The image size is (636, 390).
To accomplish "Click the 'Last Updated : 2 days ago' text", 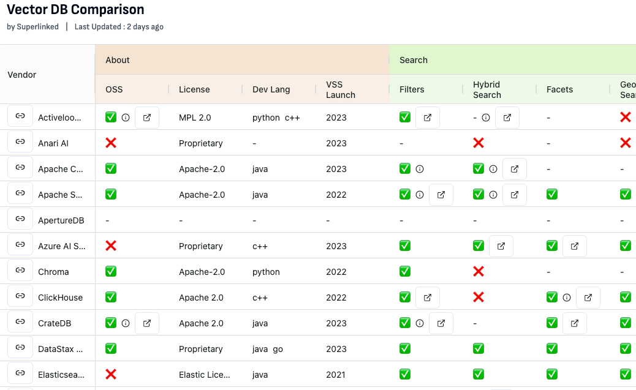I will tap(119, 27).
